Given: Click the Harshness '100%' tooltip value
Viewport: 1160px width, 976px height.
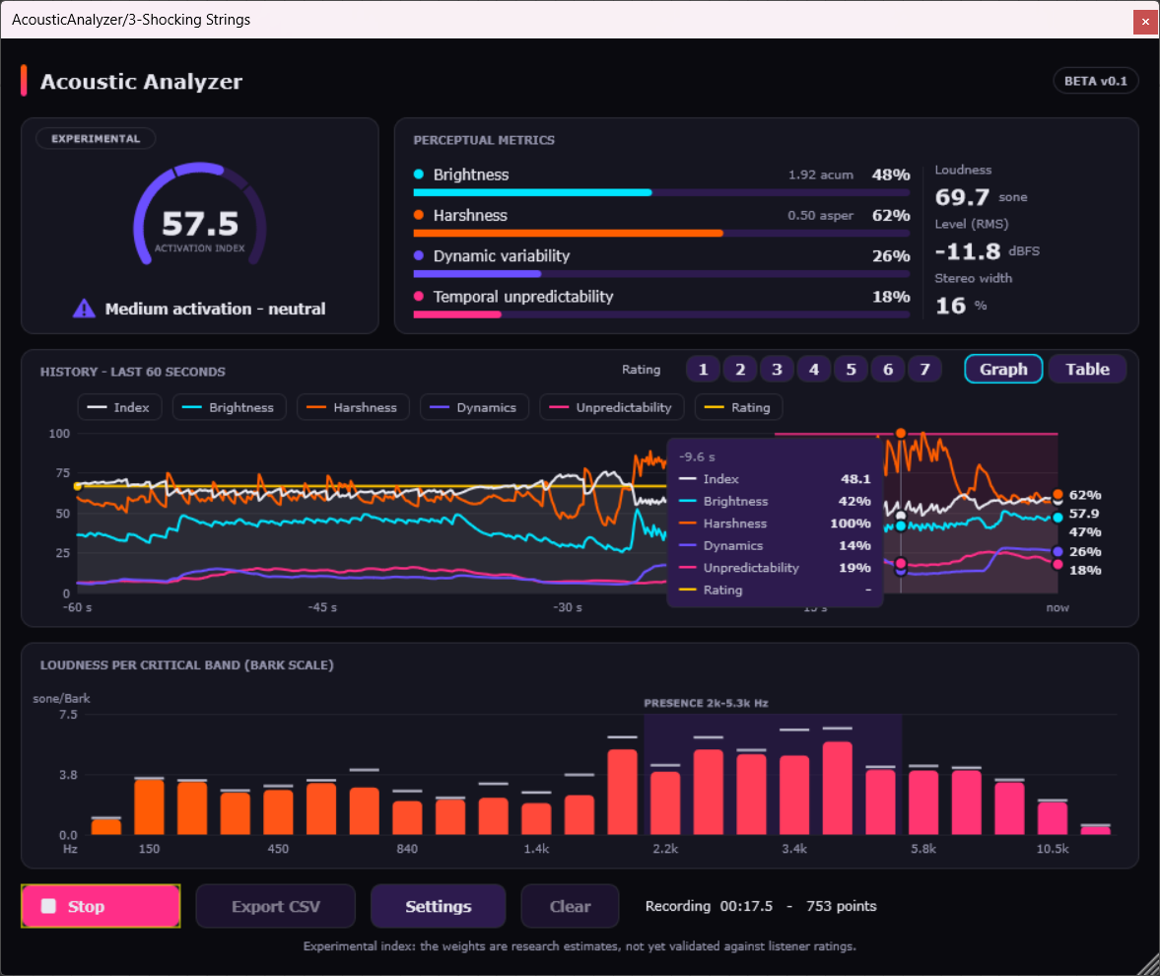Looking at the screenshot, I should coord(850,523).
